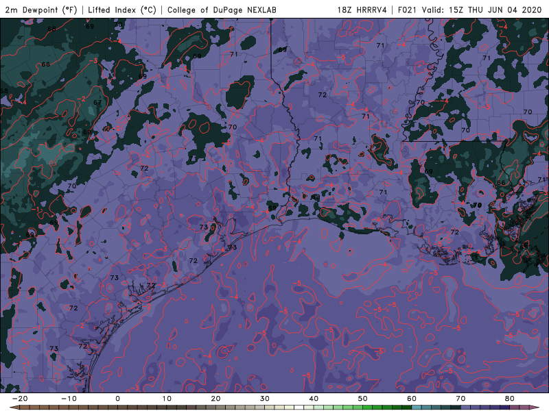Image resolution: width=549 pixels, height=411 pixels.
Task: Click the 10 label on the color scale
Action: pos(167,399)
